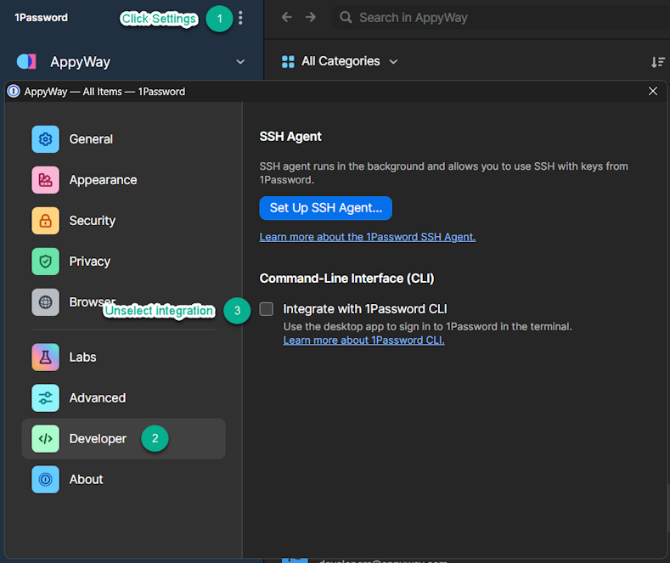Click the Privacy shield icon
The image size is (670, 563).
coord(45,262)
